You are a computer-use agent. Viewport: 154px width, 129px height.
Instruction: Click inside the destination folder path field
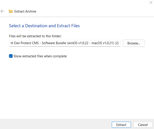65,43
